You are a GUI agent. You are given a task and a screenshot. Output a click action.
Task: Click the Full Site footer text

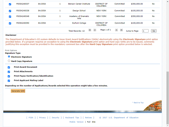point(91,122)
